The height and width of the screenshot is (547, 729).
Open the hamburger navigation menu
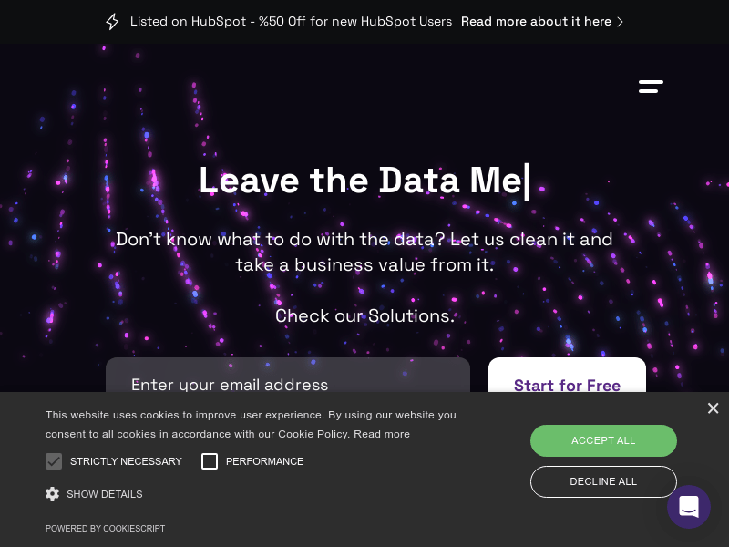651,87
